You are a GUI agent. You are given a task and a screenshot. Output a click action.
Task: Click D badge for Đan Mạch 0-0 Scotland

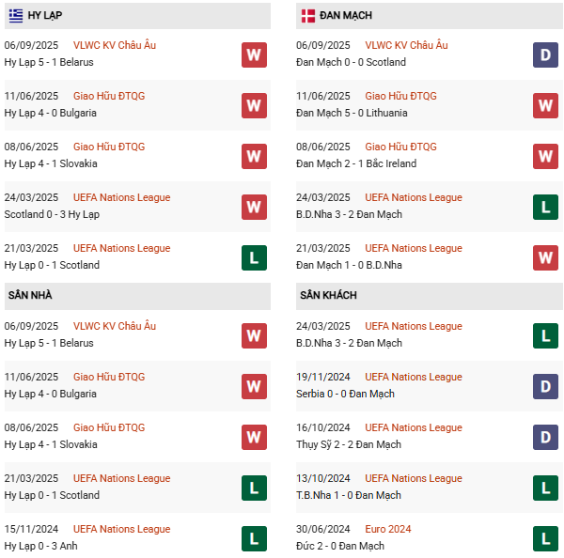[545, 54]
